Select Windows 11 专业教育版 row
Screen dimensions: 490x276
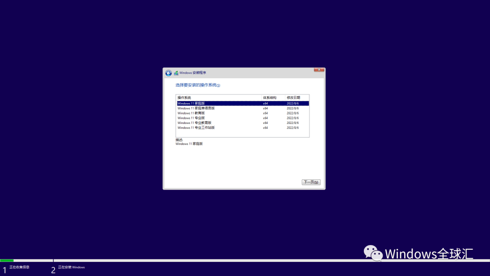tap(242, 123)
